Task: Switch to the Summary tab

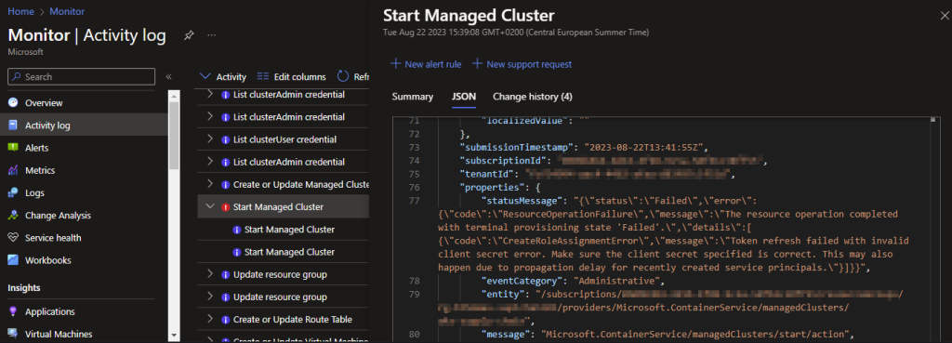Action: (x=413, y=97)
